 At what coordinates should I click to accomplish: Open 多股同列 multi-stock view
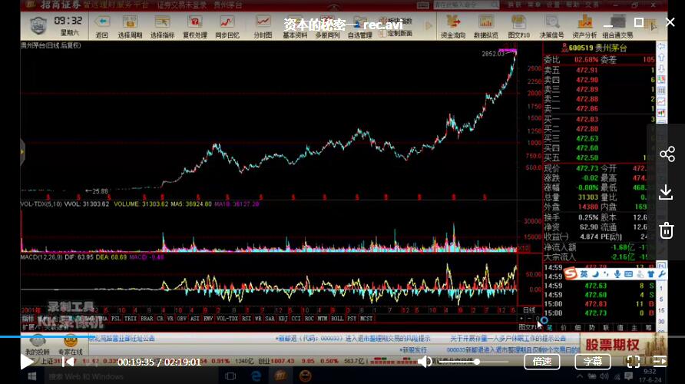(x=327, y=27)
